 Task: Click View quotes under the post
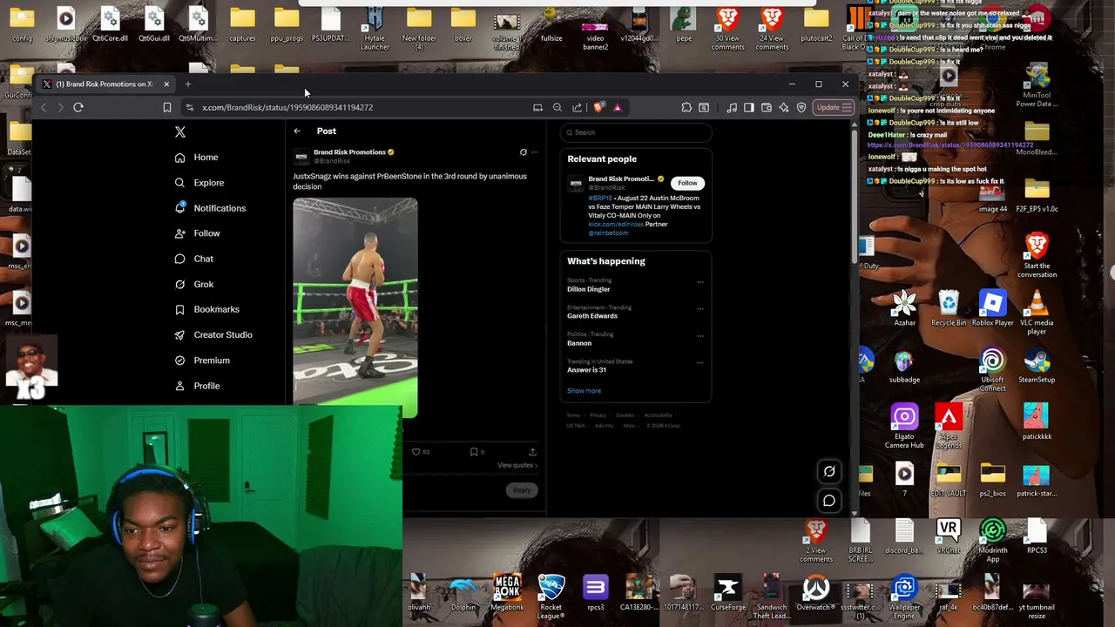pyautogui.click(x=516, y=465)
